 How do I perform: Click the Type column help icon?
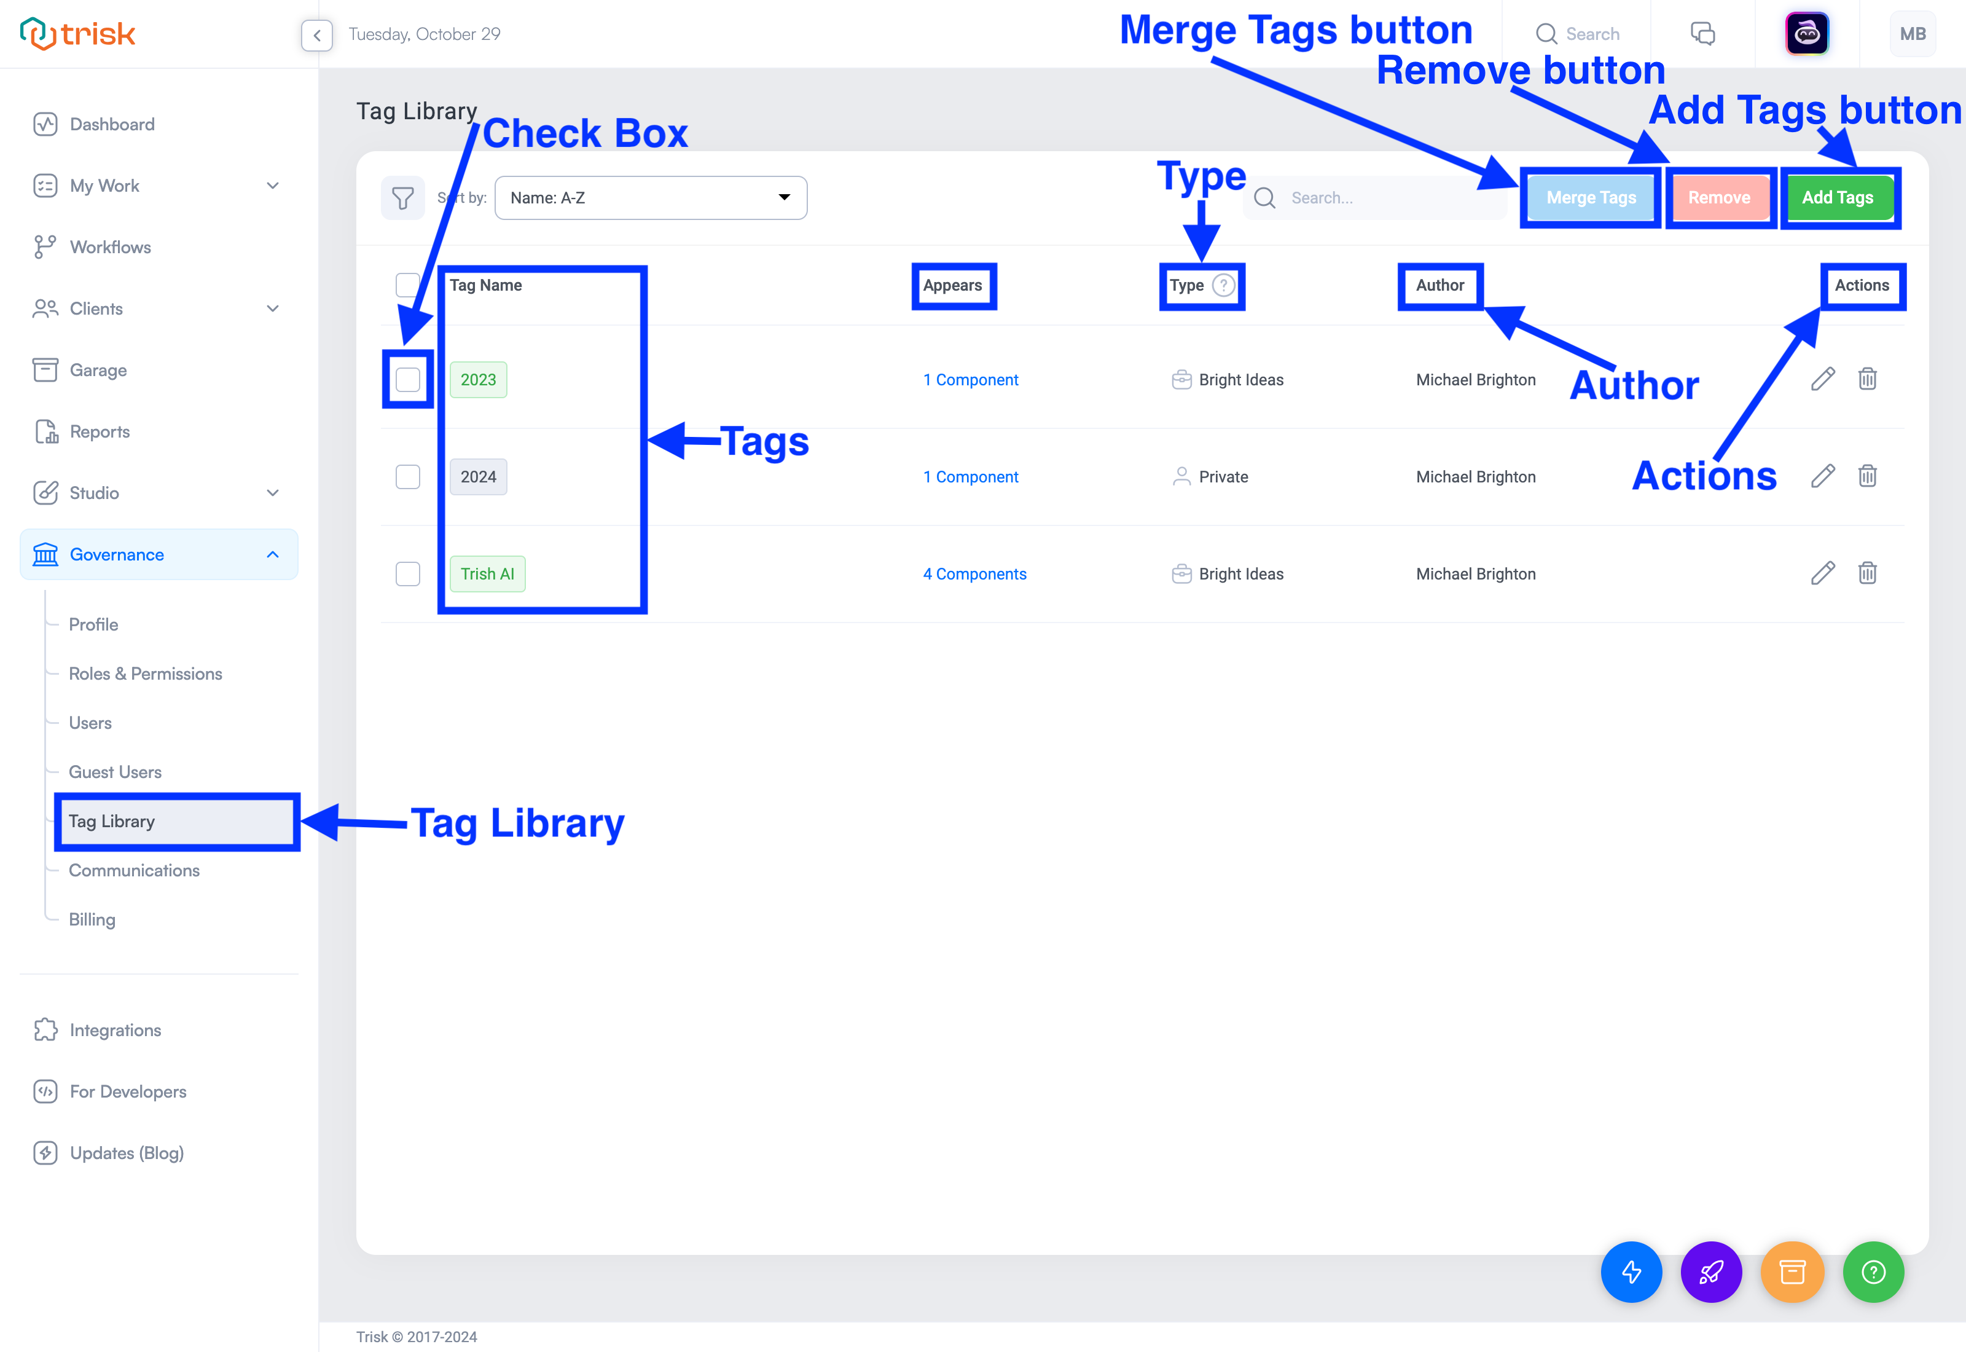tap(1223, 286)
